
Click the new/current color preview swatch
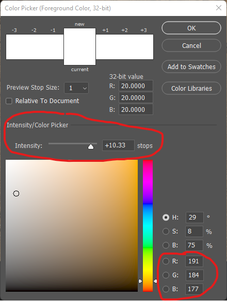tap(79, 47)
